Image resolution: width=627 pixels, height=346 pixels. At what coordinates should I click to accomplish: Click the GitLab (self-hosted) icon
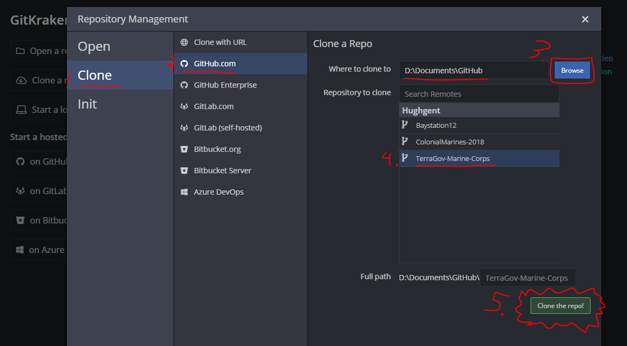[184, 128]
